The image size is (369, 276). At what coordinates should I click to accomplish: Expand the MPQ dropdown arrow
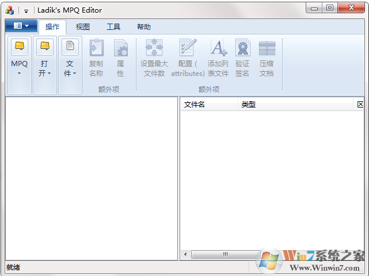point(20,74)
